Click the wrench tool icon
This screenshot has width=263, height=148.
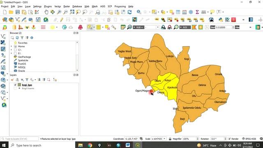click(113, 27)
